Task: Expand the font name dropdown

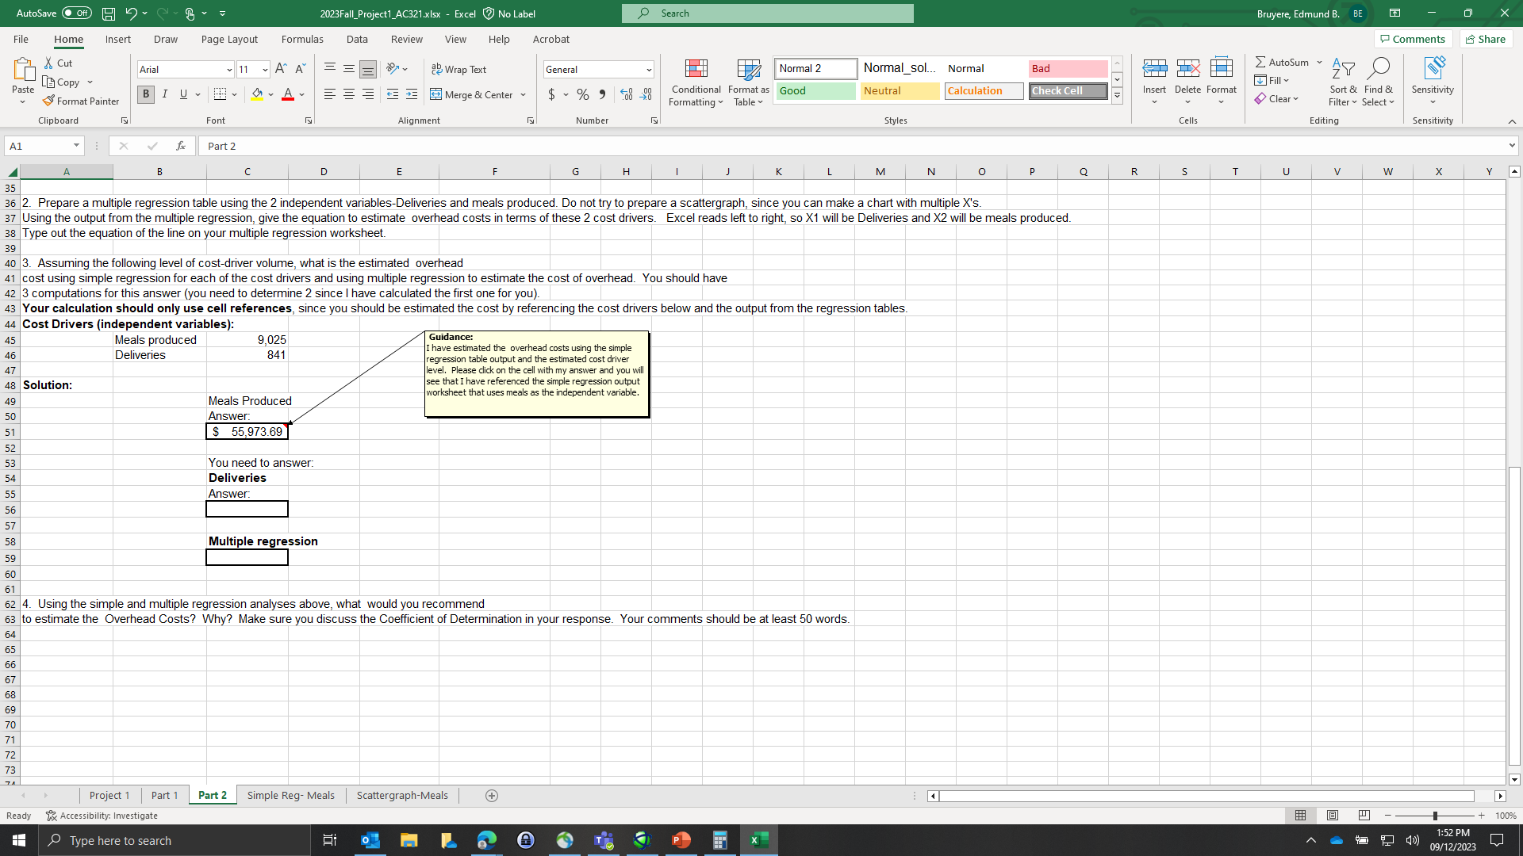Action: 229,70
